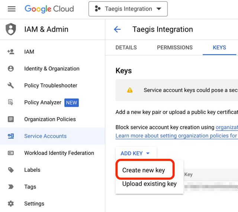
Task: Go back with the blue arrow
Action: (x=118, y=29)
